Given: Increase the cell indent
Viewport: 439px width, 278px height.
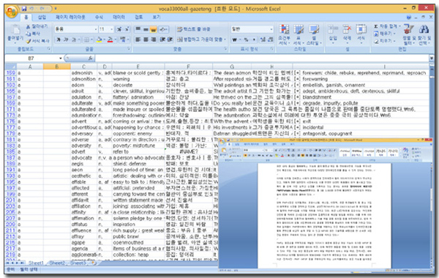Looking at the screenshot, I should click(170, 40).
